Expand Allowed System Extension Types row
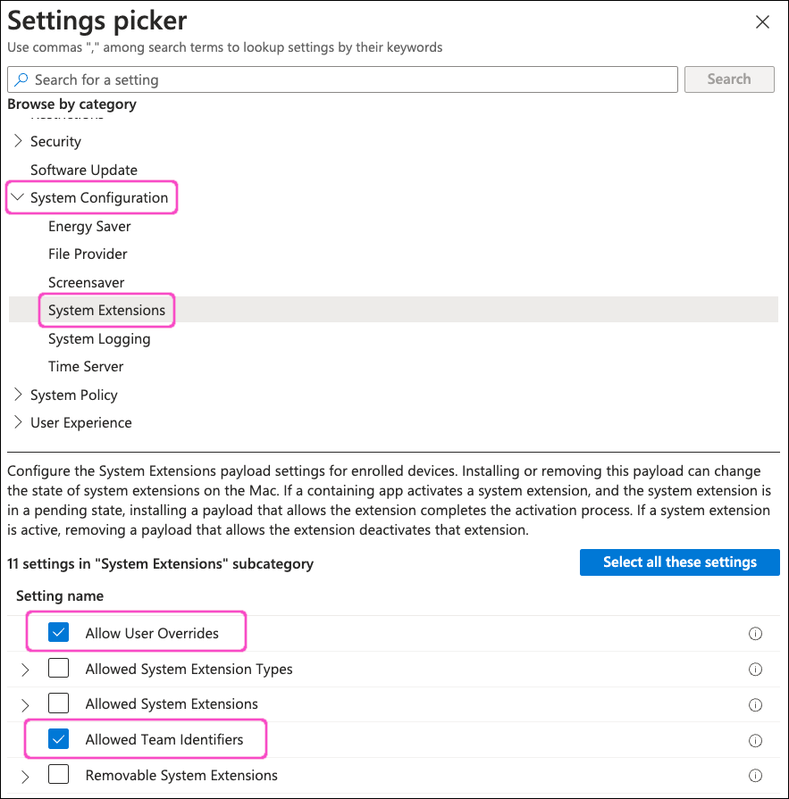Image resolution: width=789 pixels, height=799 pixels. click(25, 670)
